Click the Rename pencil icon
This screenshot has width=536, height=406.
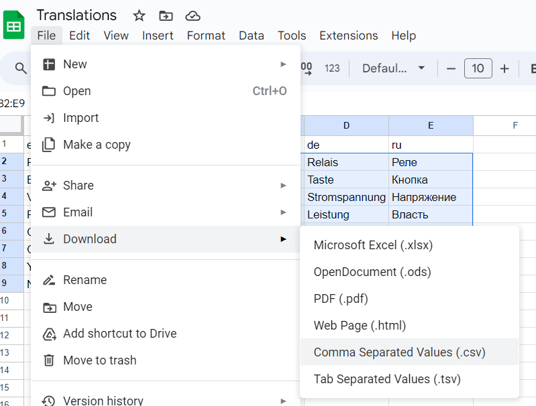tap(49, 280)
